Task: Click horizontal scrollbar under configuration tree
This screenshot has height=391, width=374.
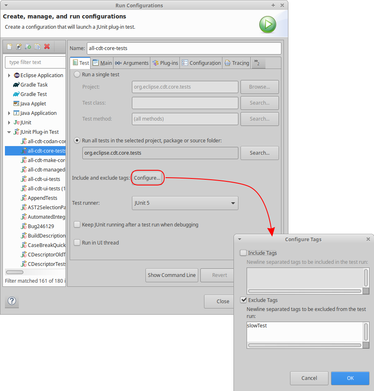Action: point(15,272)
